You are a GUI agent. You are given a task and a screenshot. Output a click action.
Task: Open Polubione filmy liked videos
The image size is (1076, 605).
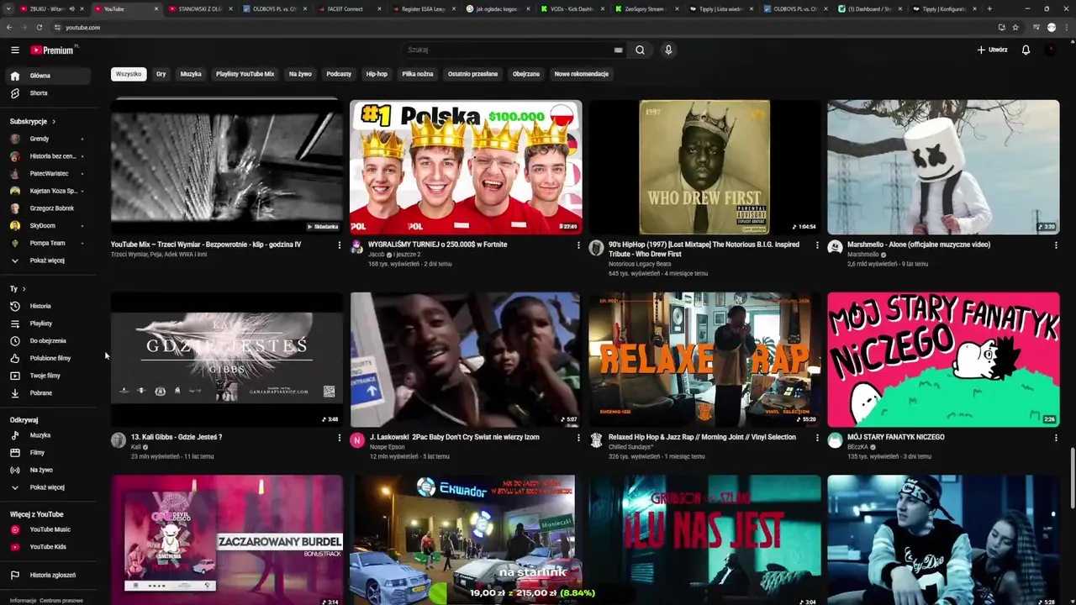click(47, 358)
